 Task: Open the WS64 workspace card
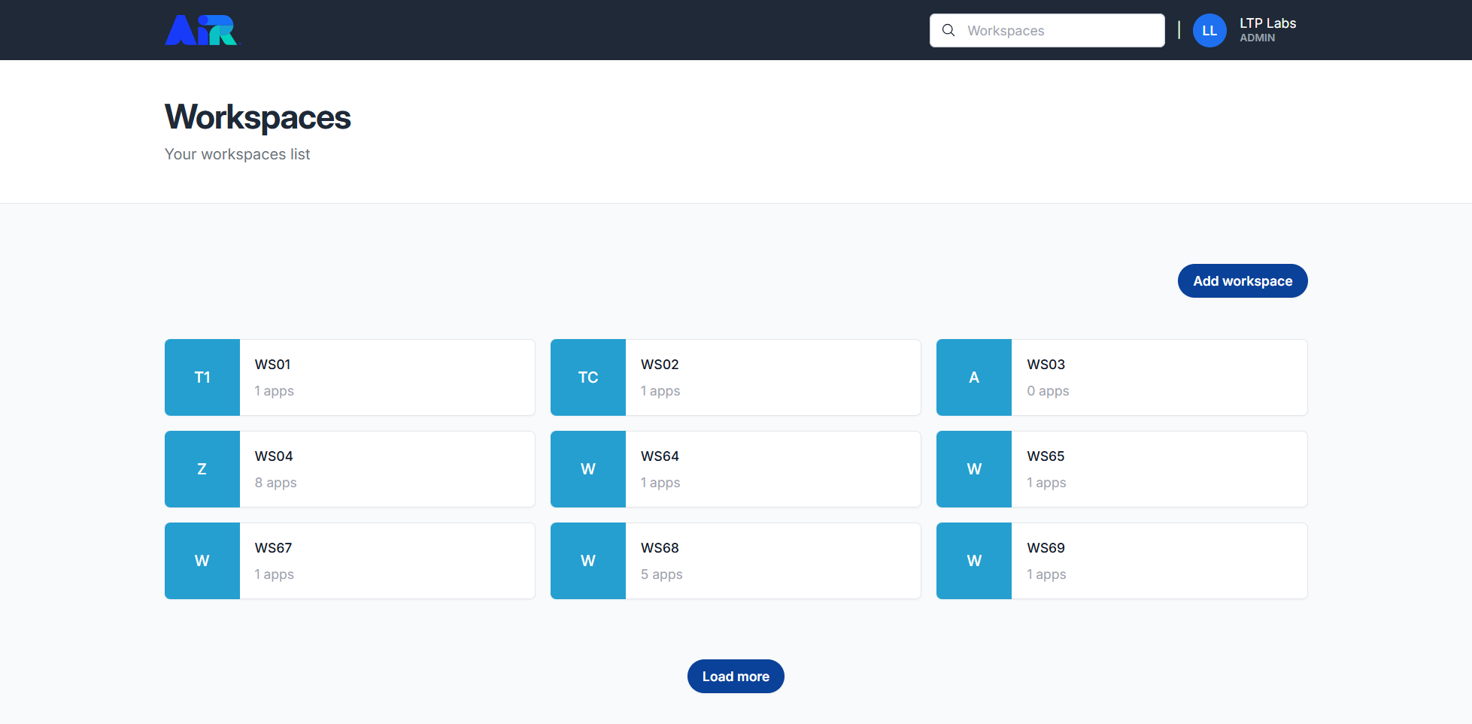(773, 469)
